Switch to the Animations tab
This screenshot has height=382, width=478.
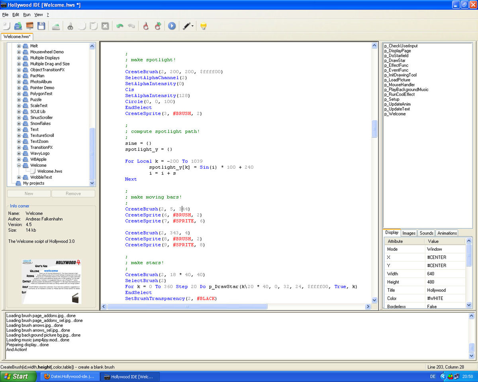(x=447, y=233)
